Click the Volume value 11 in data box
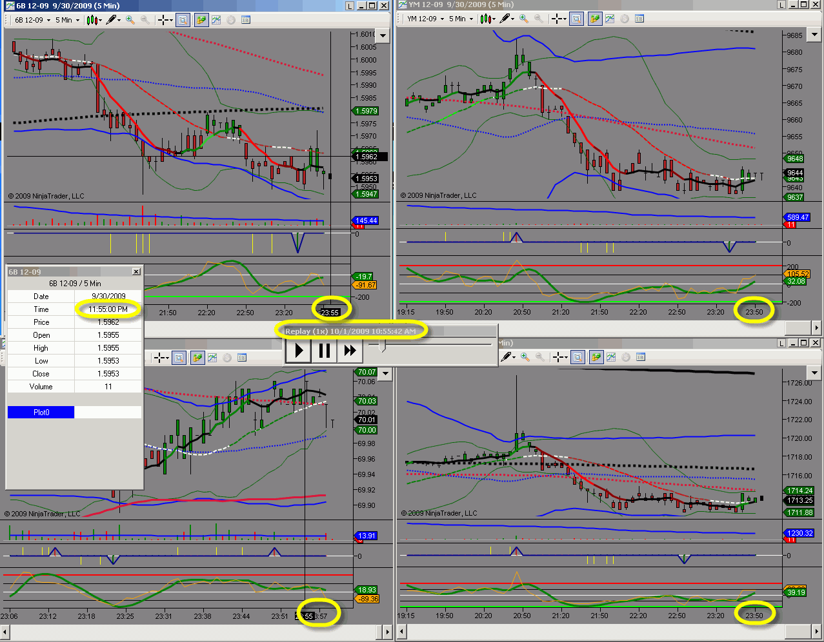This screenshot has height=642, width=824. [x=108, y=387]
